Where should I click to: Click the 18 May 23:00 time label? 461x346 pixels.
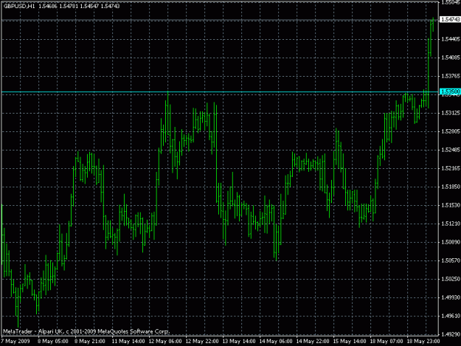pyautogui.click(x=423, y=342)
